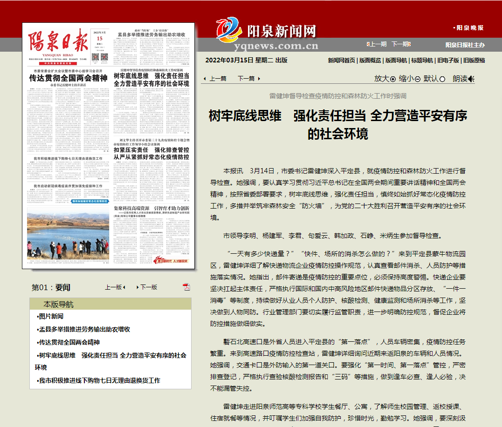Shrink text with 缩小
The height and width of the screenshot is (427, 502).
[406, 79]
